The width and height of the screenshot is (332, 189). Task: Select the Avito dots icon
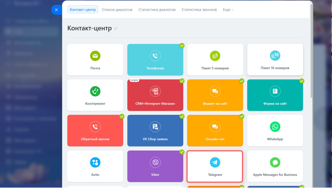pos(95,162)
